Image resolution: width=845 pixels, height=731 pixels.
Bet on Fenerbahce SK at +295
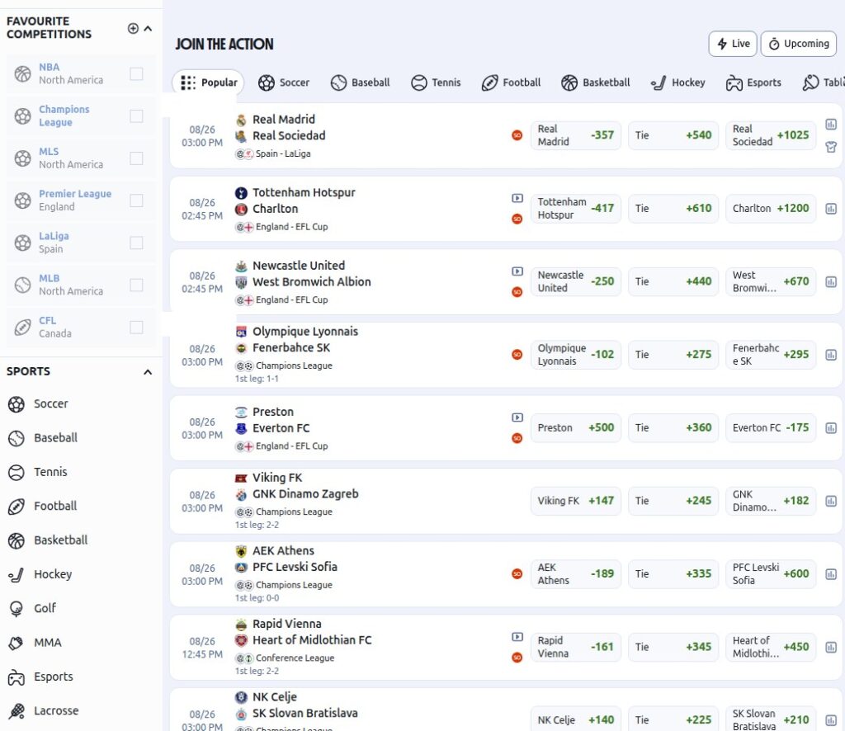click(771, 355)
